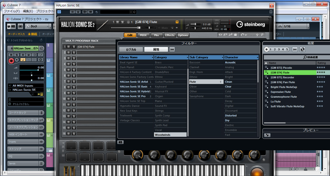Viewport: 330px width, 176px height.
Task: Click the results list horizontal scrollbar
Action: point(275,123)
